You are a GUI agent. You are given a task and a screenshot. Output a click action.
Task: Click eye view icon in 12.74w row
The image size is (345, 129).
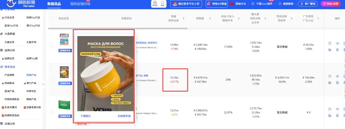[337, 76]
